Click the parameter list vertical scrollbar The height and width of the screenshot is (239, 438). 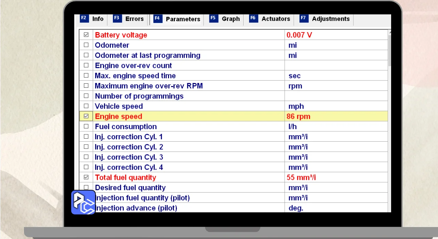pyautogui.click(x=390, y=51)
